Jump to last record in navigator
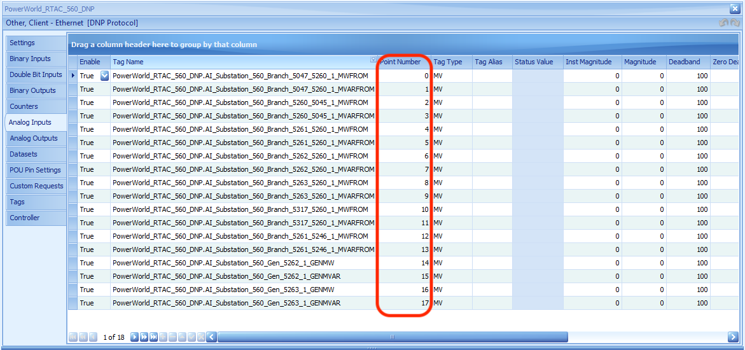 153,337
